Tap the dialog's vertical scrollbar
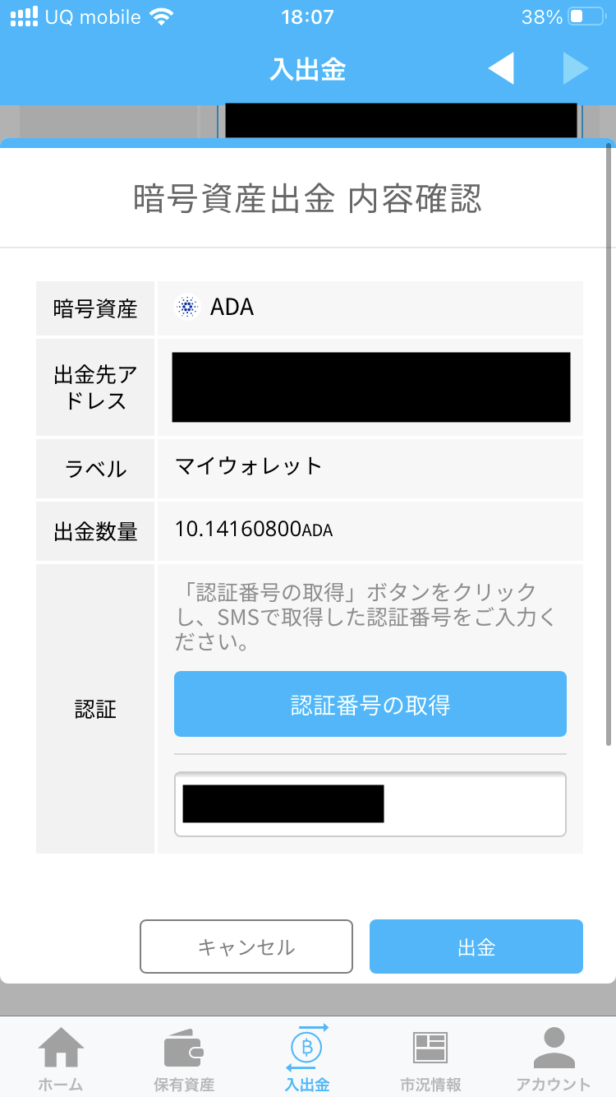The height and width of the screenshot is (1097, 616). [x=608, y=444]
